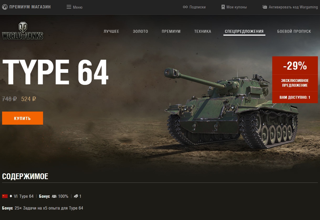Open the Золото tab
320x220 pixels.
click(x=140, y=31)
